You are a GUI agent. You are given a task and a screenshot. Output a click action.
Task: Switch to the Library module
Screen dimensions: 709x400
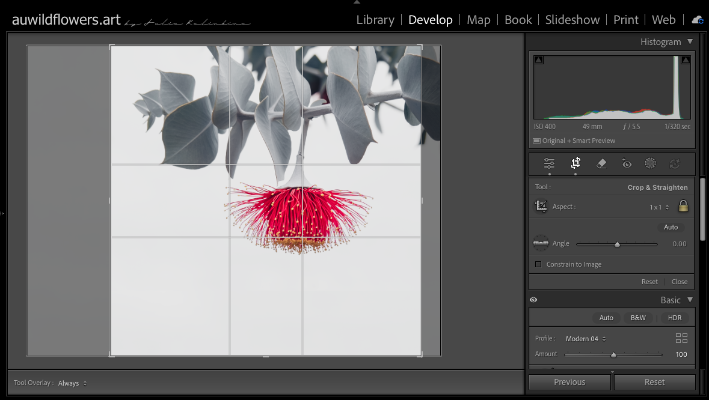tap(375, 20)
